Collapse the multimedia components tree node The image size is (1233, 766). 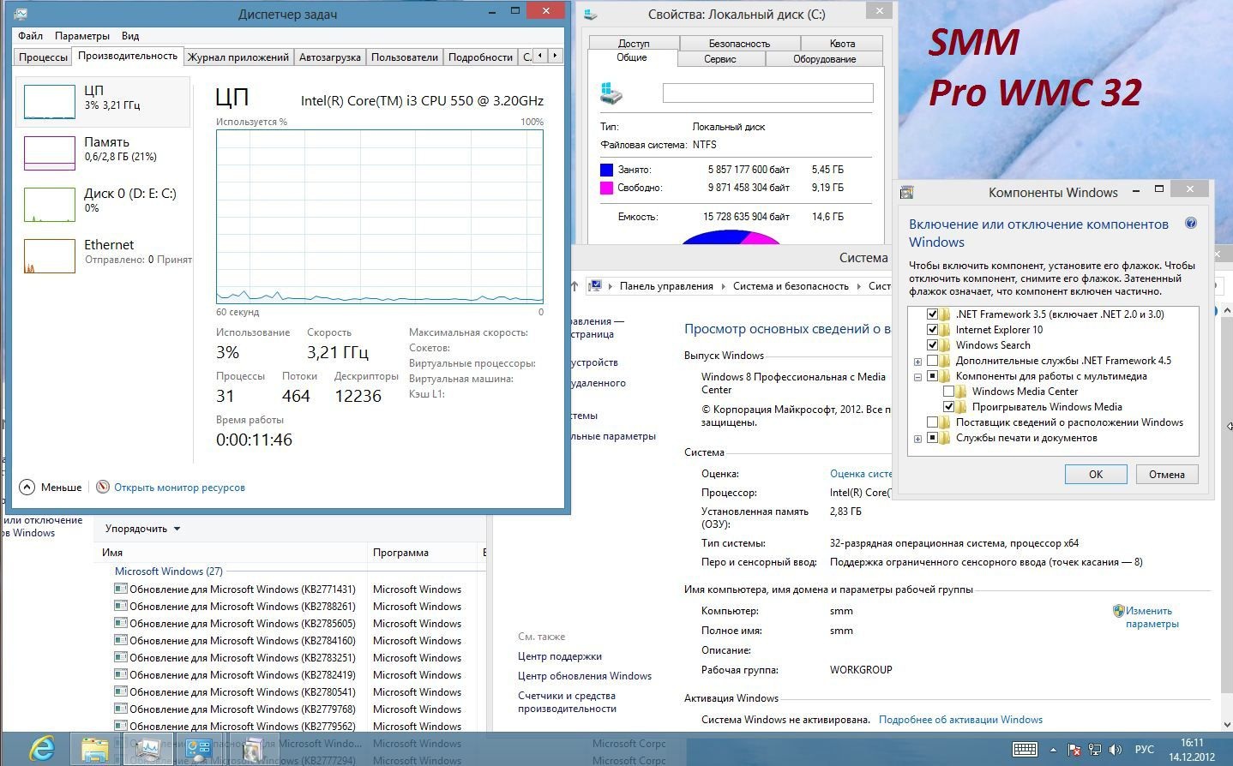tap(917, 376)
